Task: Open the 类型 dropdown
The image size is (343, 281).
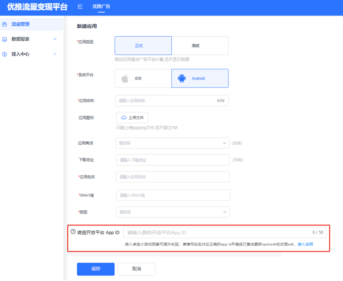Action: (x=172, y=212)
